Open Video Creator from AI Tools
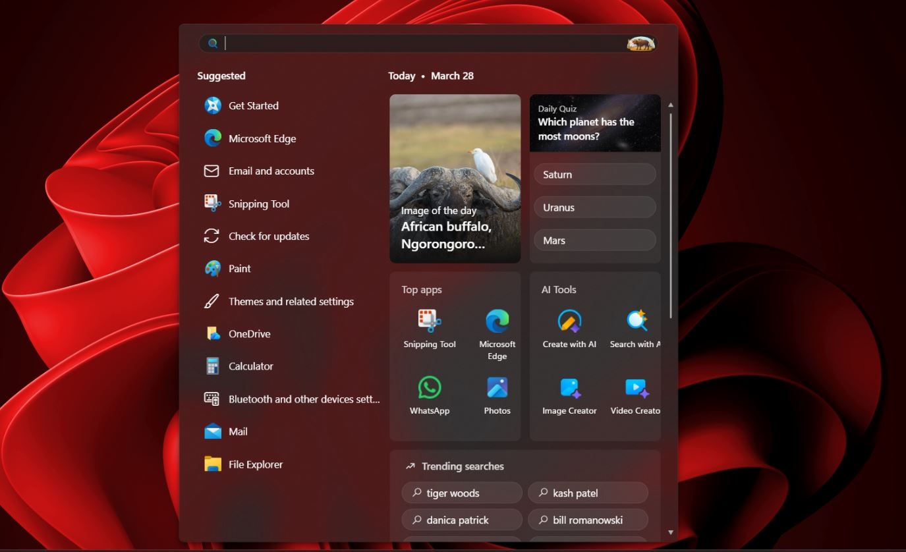Image resolution: width=906 pixels, height=552 pixels. click(x=635, y=389)
